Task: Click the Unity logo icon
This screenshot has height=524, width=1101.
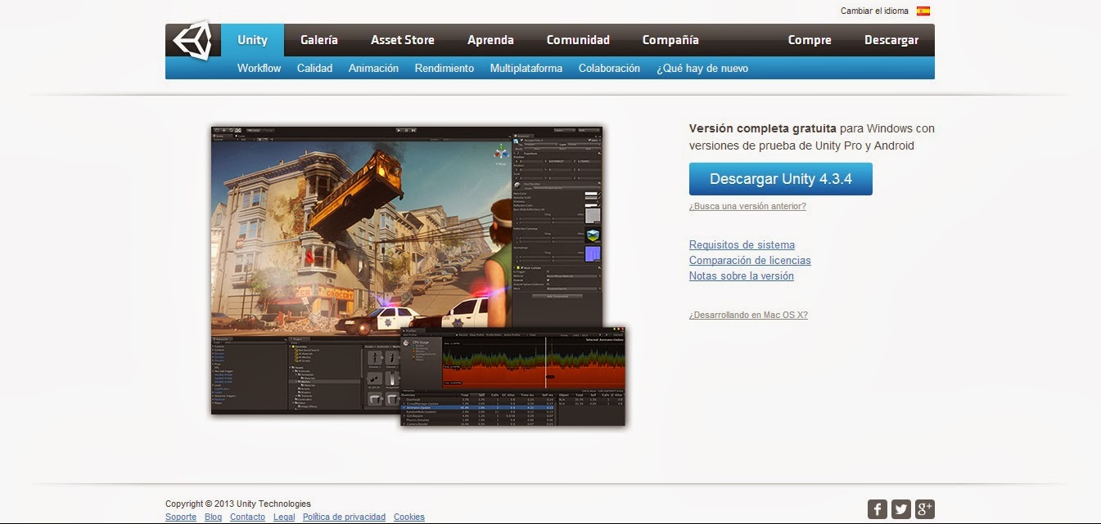Action: point(193,38)
